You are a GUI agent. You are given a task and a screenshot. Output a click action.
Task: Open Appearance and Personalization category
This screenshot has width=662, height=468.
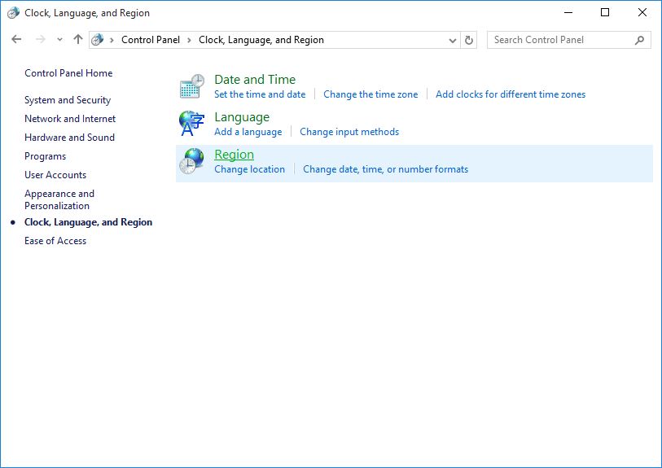[x=59, y=199]
